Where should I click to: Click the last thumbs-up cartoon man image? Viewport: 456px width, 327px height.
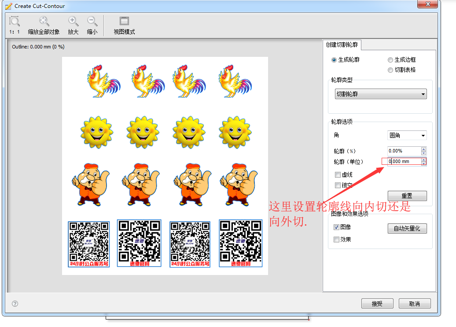click(x=239, y=185)
